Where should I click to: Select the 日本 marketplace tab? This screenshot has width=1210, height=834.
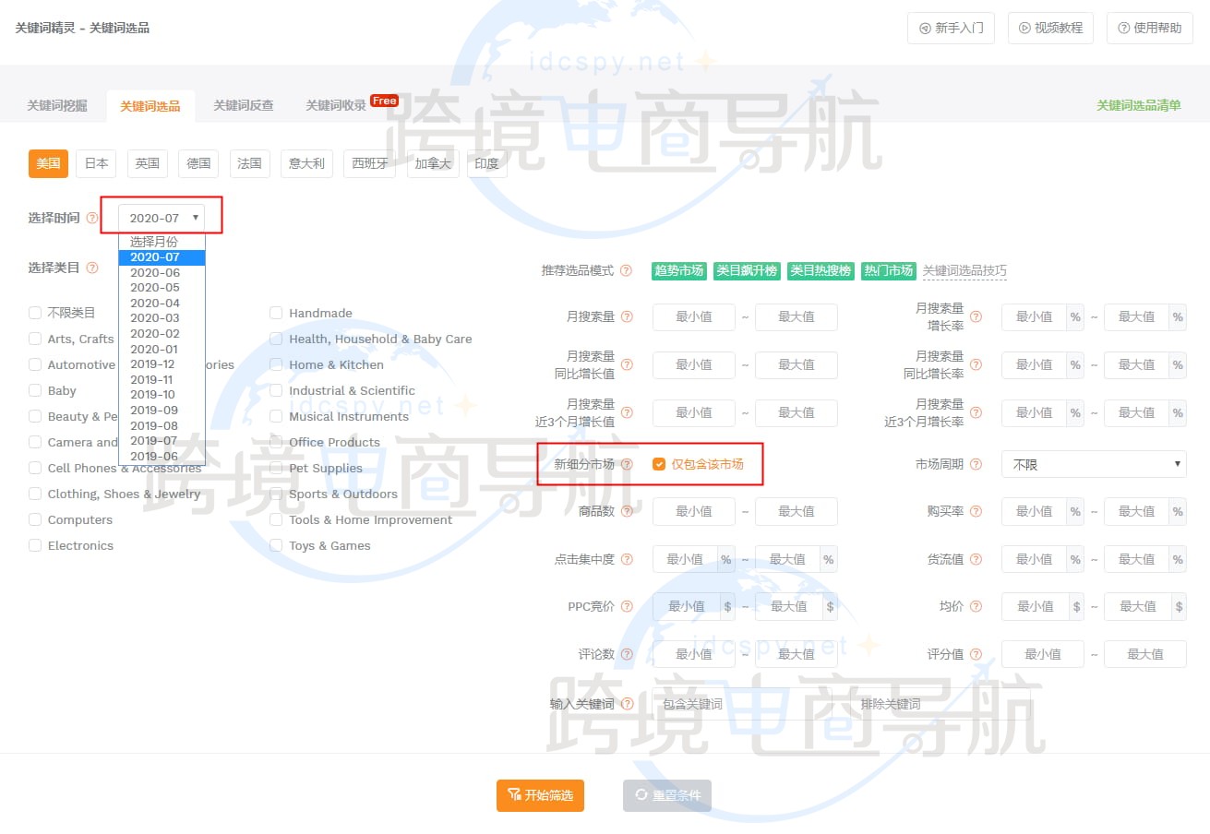tap(96, 163)
